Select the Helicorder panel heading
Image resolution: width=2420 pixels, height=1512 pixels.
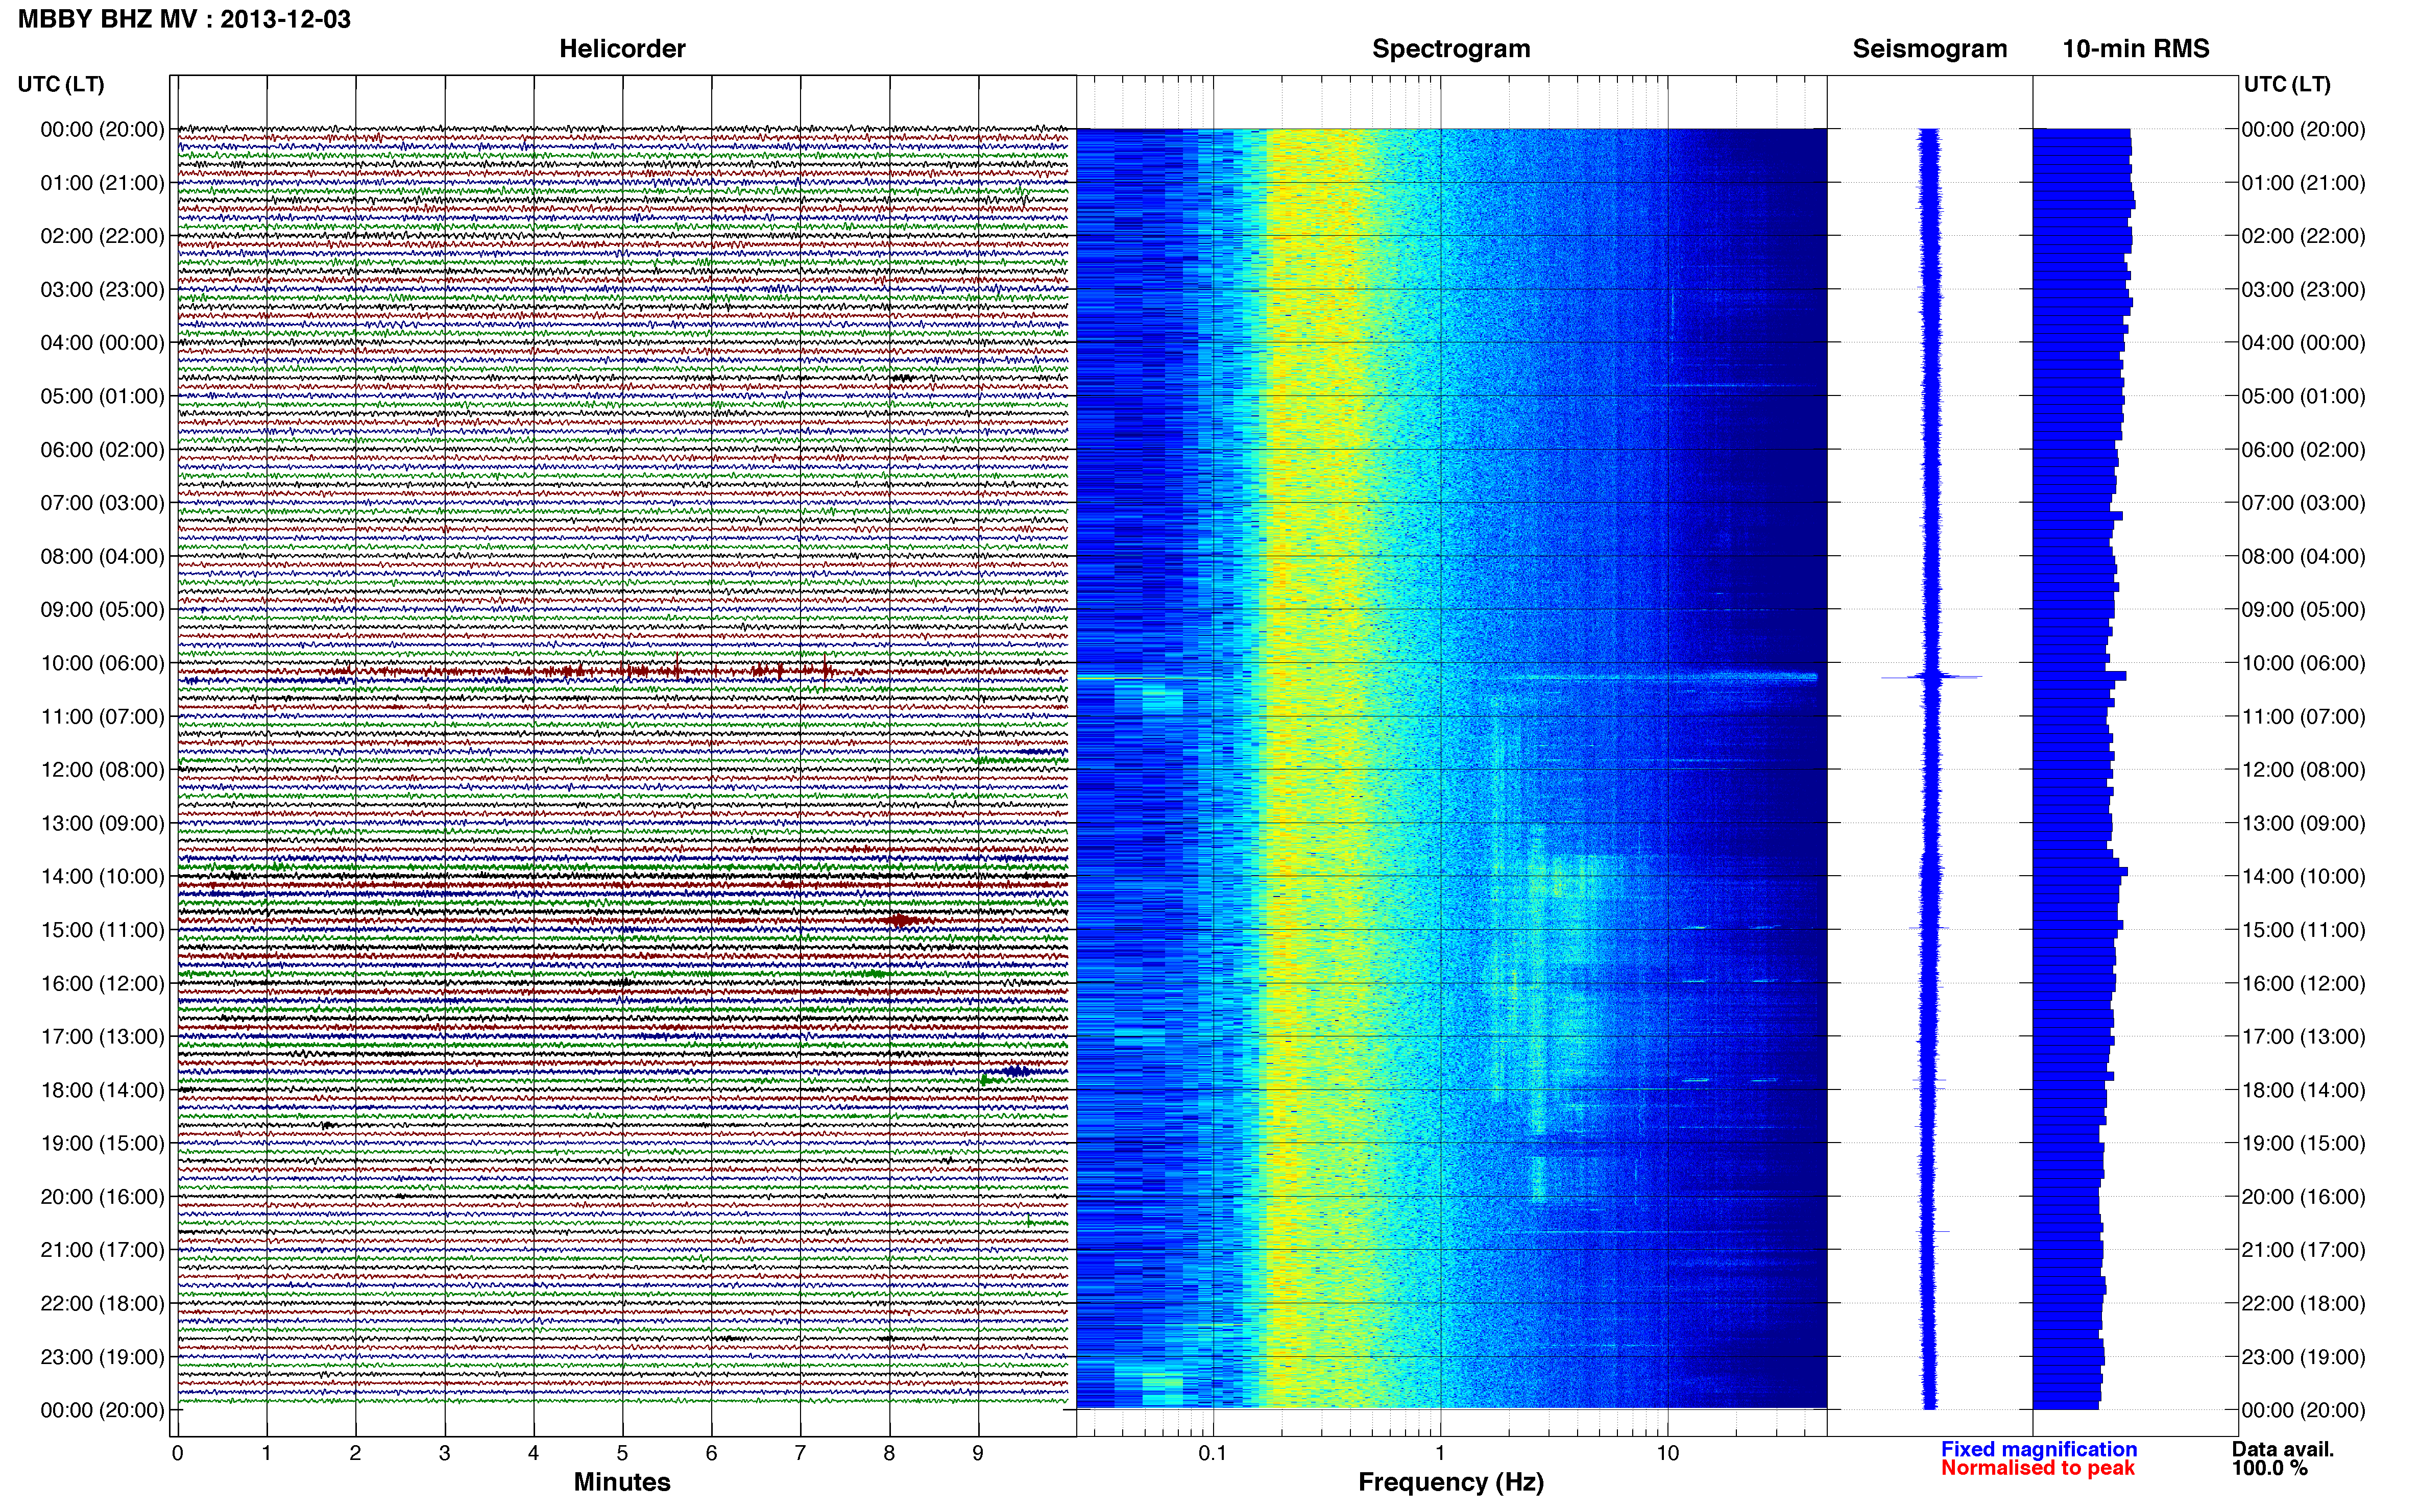[x=622, y=49]
